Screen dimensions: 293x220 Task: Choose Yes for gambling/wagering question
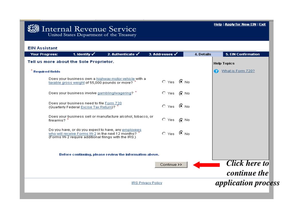[x=164, y=93]
